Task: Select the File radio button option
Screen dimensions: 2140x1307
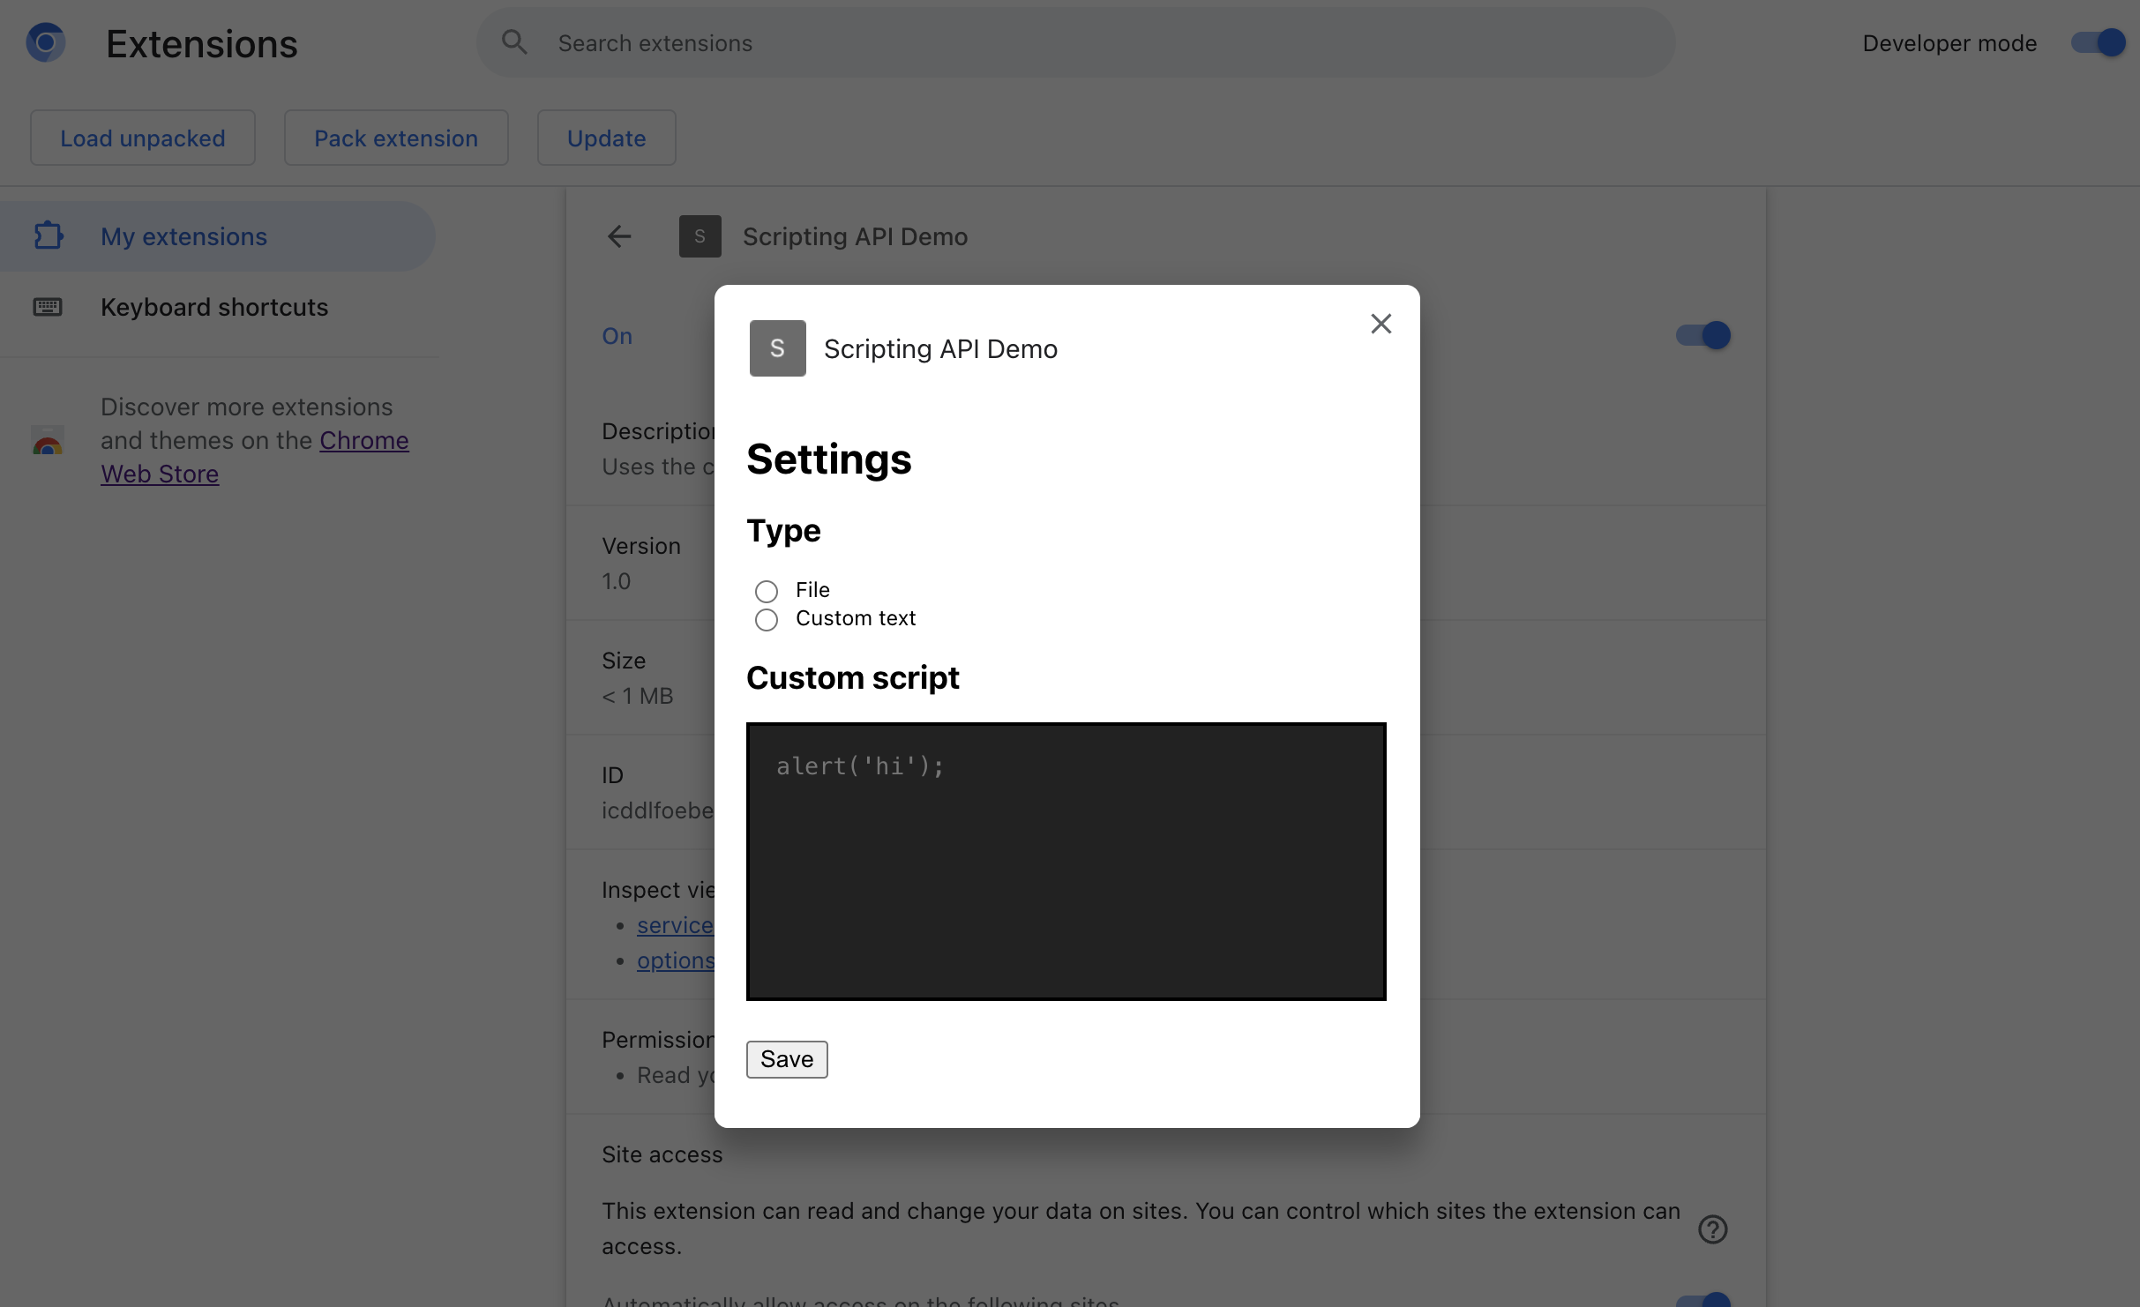Action: (x=766, y=588)
